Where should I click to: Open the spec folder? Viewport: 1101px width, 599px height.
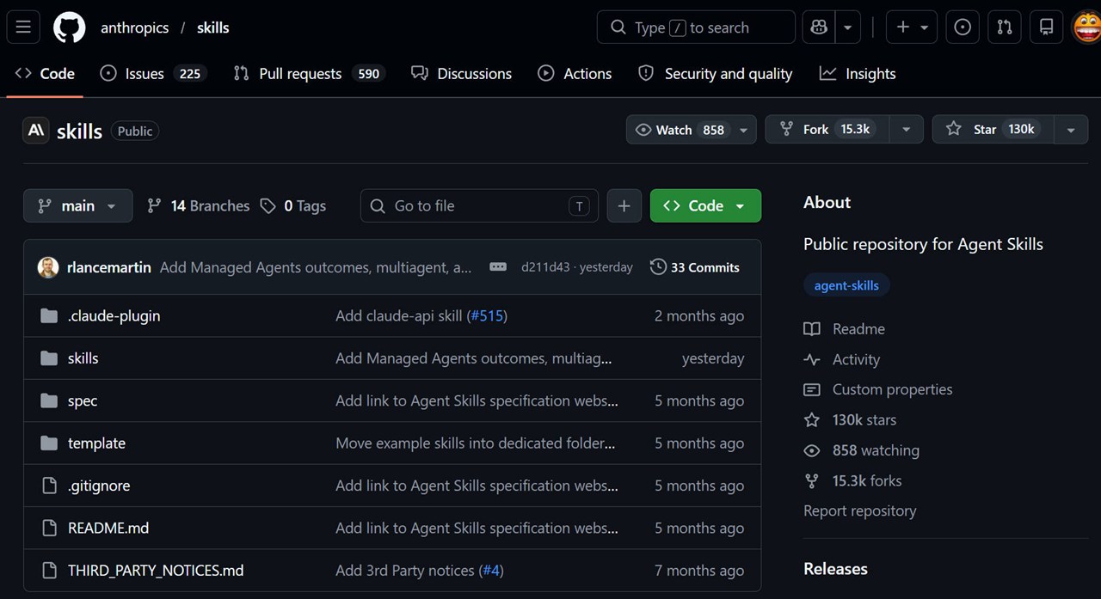pos(83,400)
